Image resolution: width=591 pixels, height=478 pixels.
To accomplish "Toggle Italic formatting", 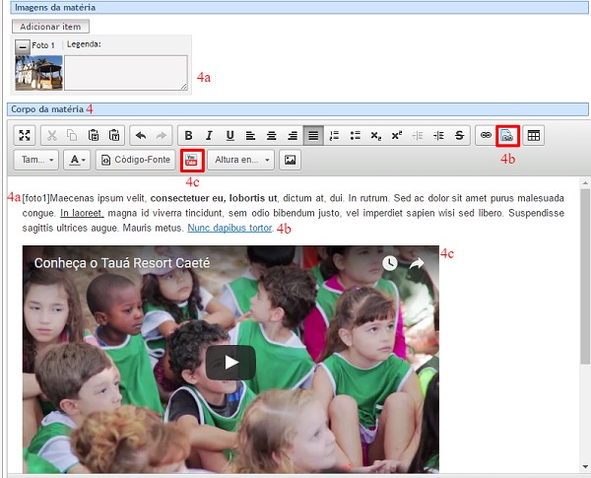I will [209, 135].
